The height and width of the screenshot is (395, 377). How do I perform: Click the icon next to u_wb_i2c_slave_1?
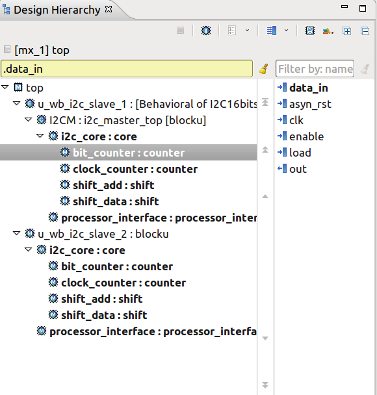tap(30, 103)
